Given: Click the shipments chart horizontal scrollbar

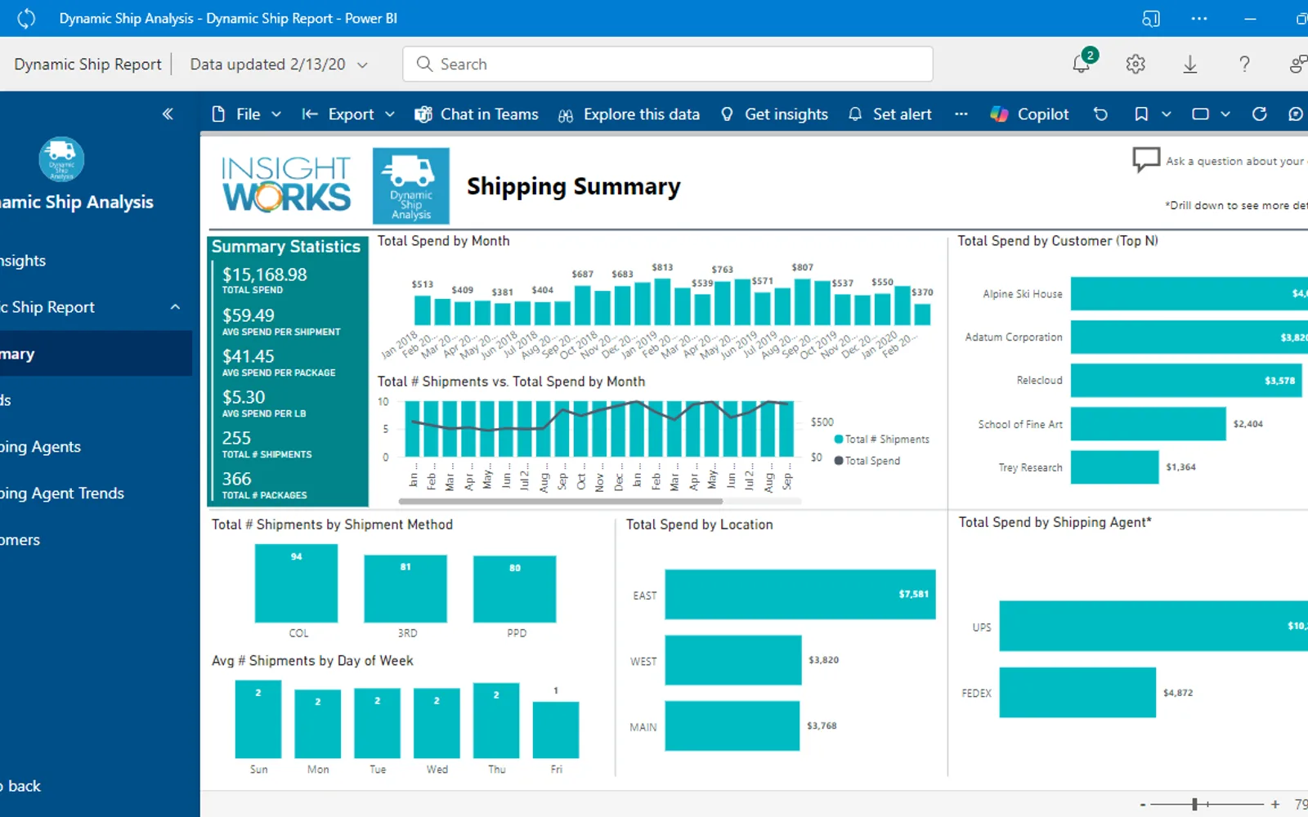Looking at the screenshot, I should click(x=561, y=501).
